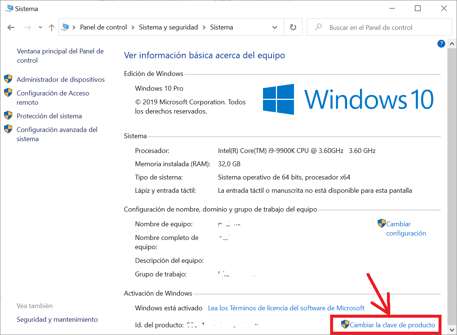Expand recent locations with the back-button chevron

point(40,27)
